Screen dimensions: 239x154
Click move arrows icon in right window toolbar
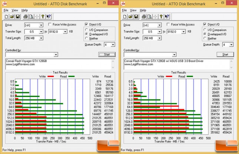pos(155,16)
